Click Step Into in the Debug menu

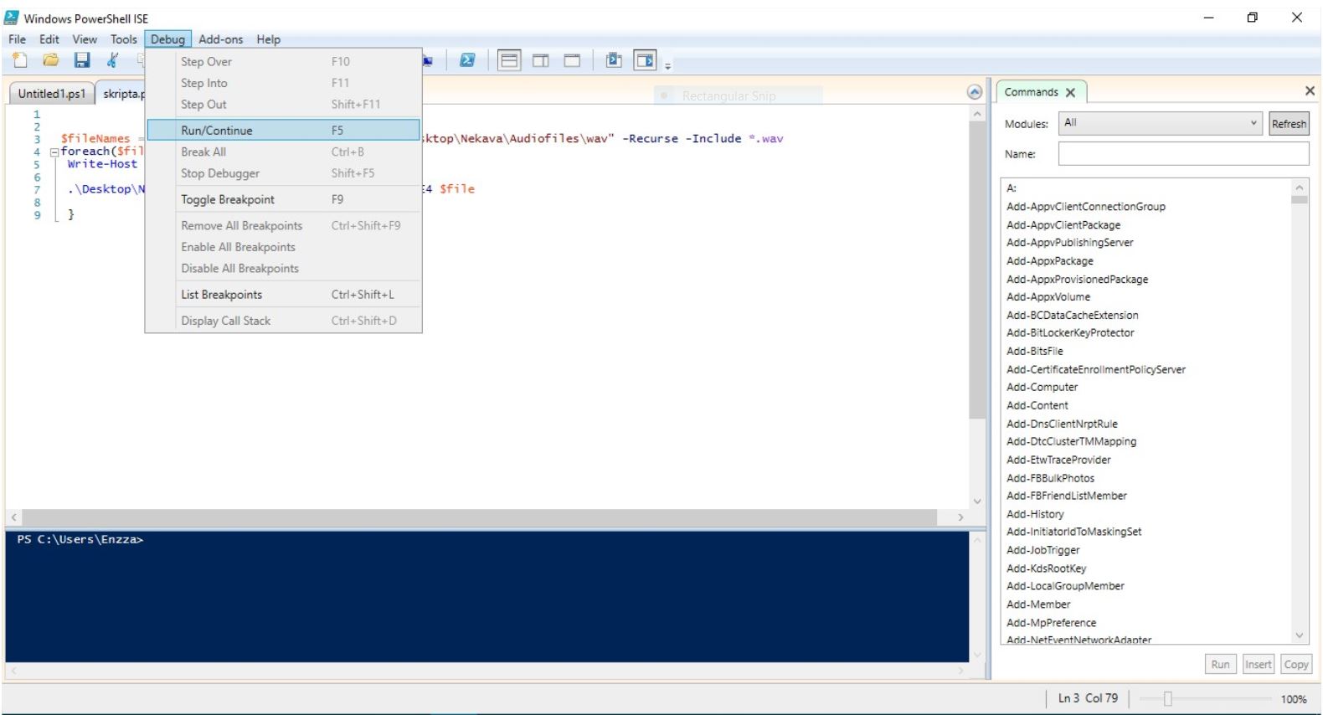283,83
